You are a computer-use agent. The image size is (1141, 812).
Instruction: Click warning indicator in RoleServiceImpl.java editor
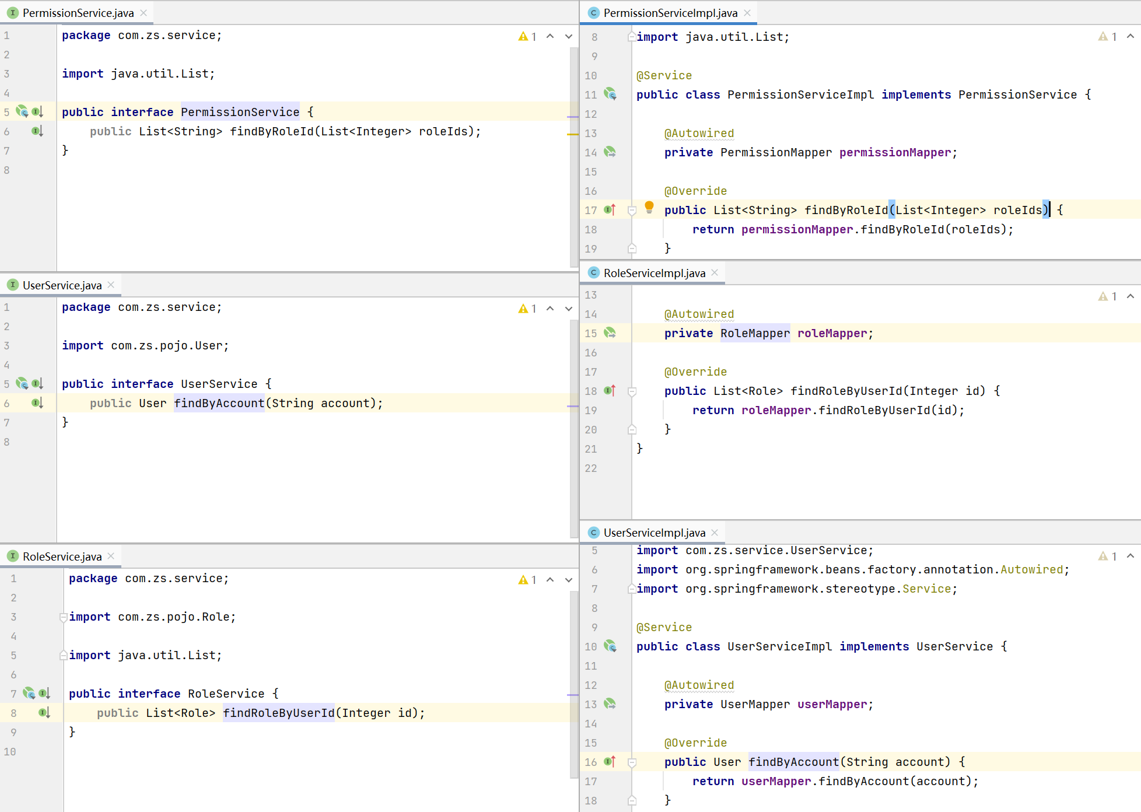(x=1108, y=296)
